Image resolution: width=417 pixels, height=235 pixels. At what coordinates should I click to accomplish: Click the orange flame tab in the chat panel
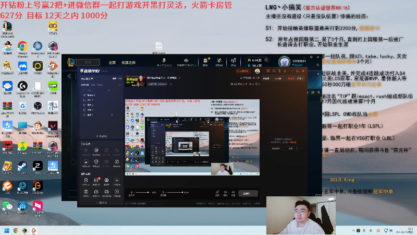click(291, 78)
